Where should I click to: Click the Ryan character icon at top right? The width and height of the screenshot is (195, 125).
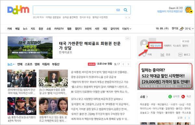click(188, 9)
